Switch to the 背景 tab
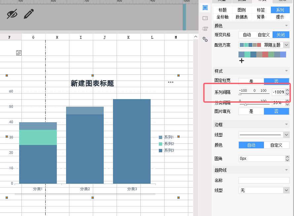The image size is (294, 216). pos(261,17)
